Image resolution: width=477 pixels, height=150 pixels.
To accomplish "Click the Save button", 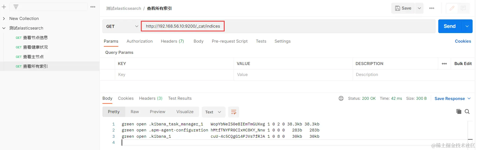I will (x=403, y=8).
